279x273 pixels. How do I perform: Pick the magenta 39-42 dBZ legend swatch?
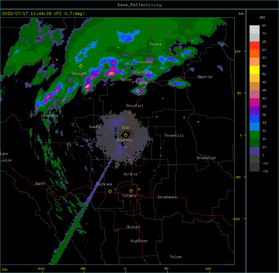pos(254,102)
